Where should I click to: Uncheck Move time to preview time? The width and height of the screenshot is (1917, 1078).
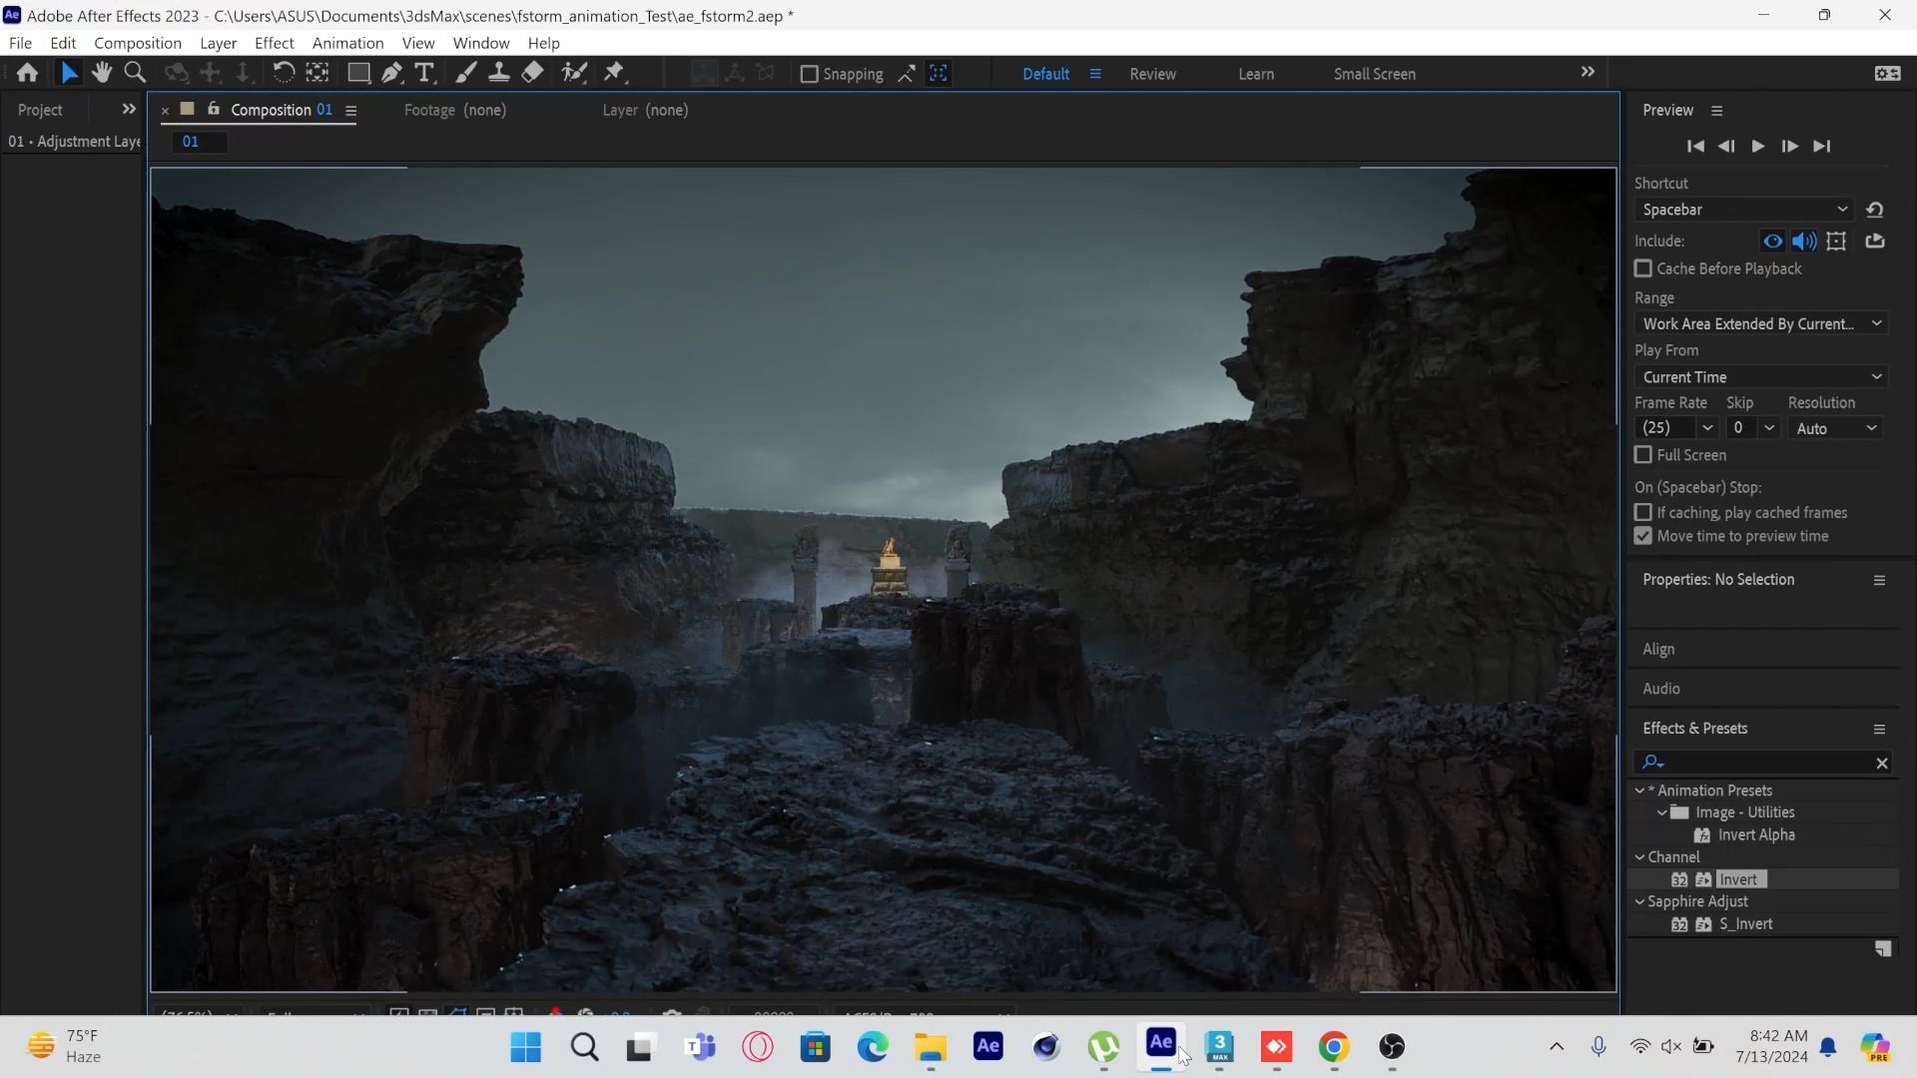point(1642,536)
